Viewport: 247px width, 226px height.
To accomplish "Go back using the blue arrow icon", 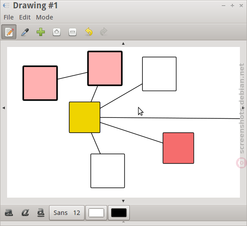I will pos(6,6).
